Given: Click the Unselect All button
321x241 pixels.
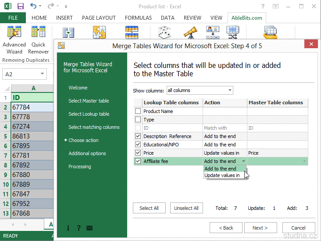Looking at the screenshot, I should point(186,208).
